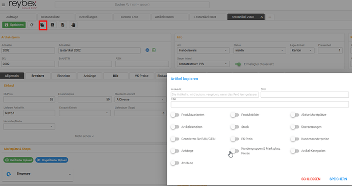Switch to the Artikelstamm tab
The width and height of the screenshot is (352, 186).
pyautogui.click(x=164, y=17)
